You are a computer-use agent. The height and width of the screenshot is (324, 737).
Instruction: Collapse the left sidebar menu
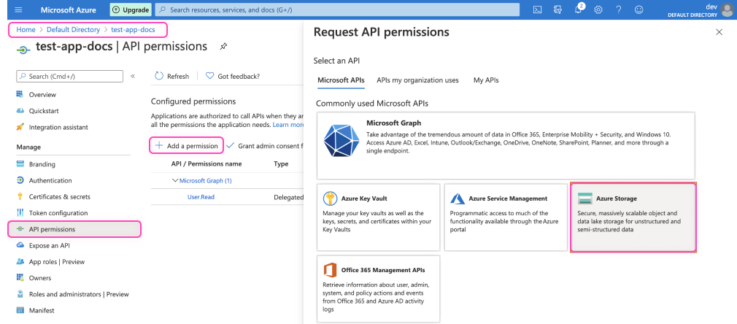coord(133,76)
